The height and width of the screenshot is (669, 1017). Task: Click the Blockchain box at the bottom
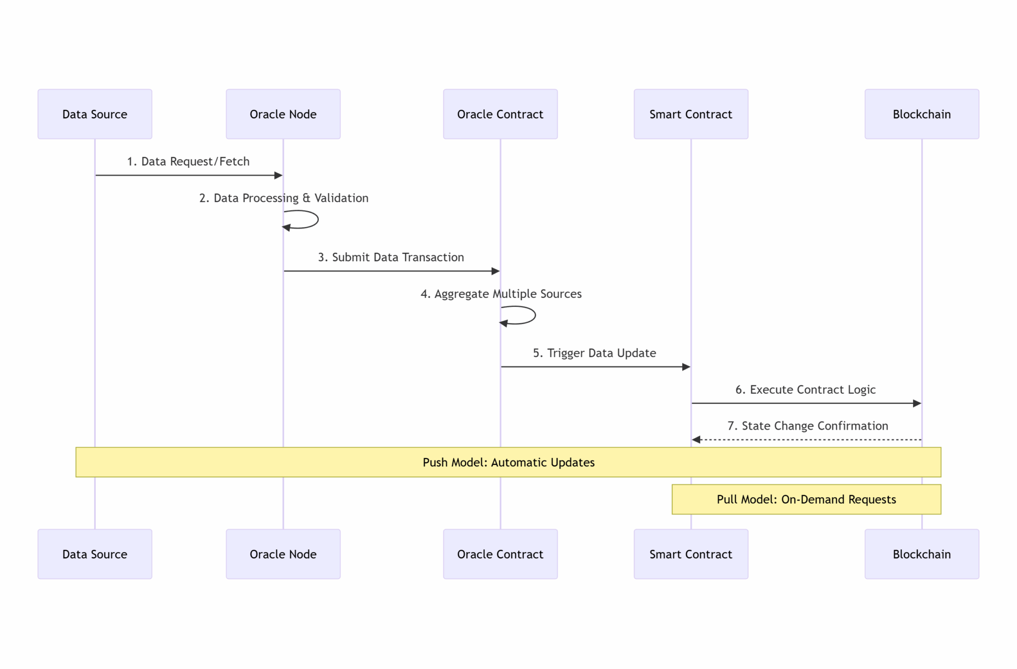pos(921,554)
